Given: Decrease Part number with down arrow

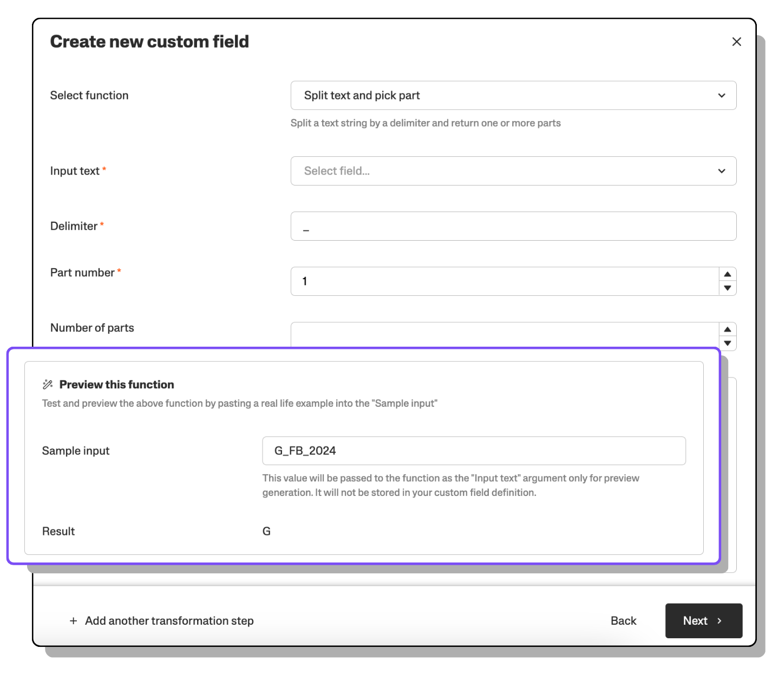Looking at the screenshot, I should [727, 288].
